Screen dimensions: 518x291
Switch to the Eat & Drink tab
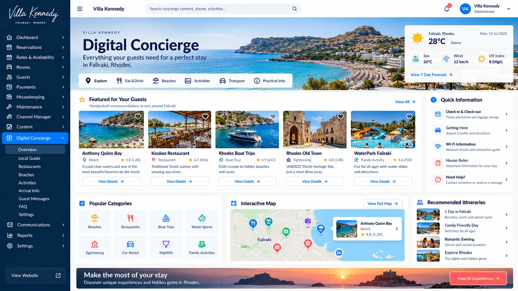130,81
